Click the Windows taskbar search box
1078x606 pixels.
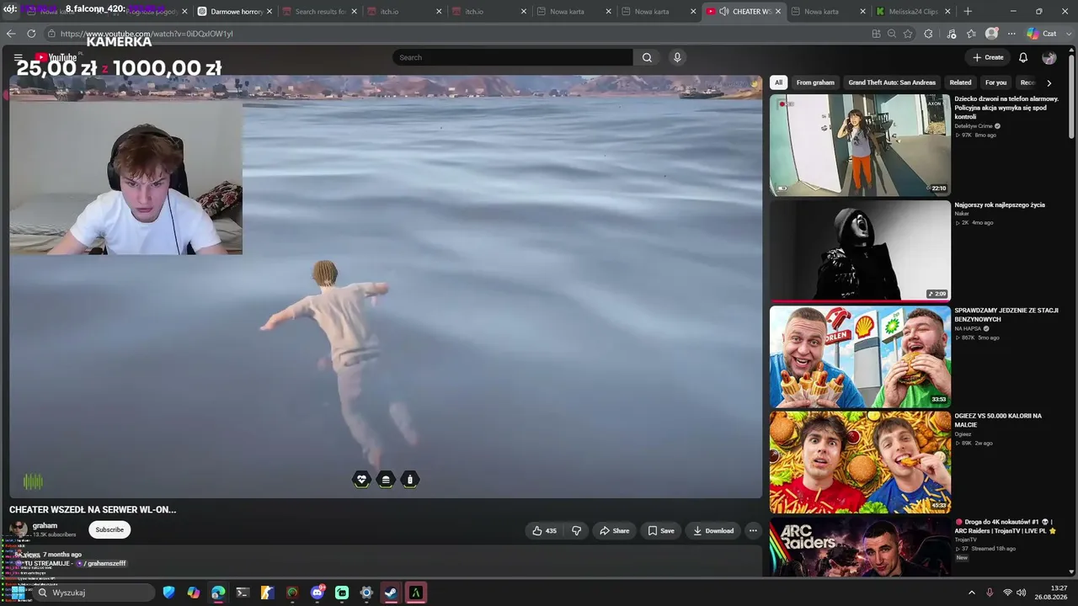93,593
